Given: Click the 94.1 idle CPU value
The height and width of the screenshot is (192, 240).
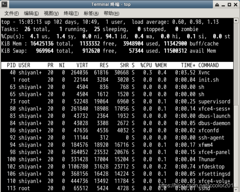Looking at the screenshot, I should pos(111,36).
